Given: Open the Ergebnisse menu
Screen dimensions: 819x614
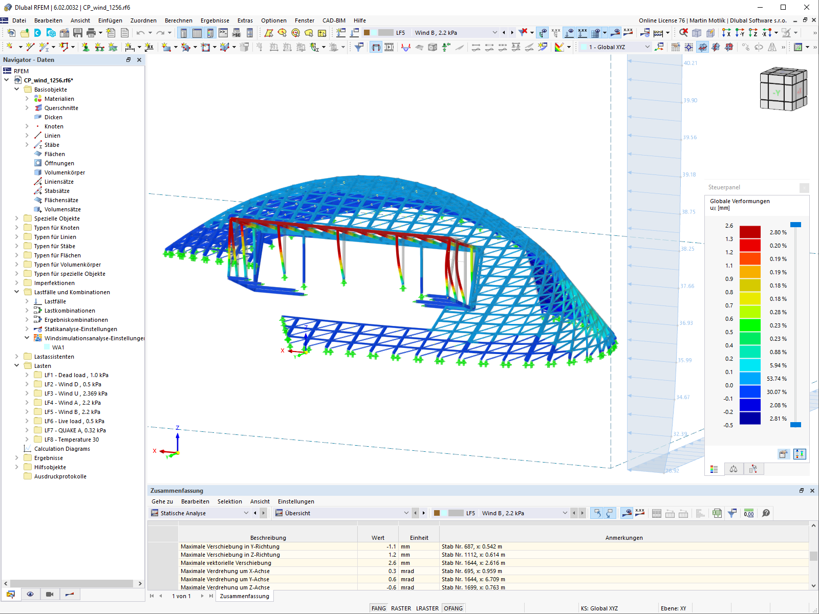Looking at the screenshot, I should click(215, 20).
